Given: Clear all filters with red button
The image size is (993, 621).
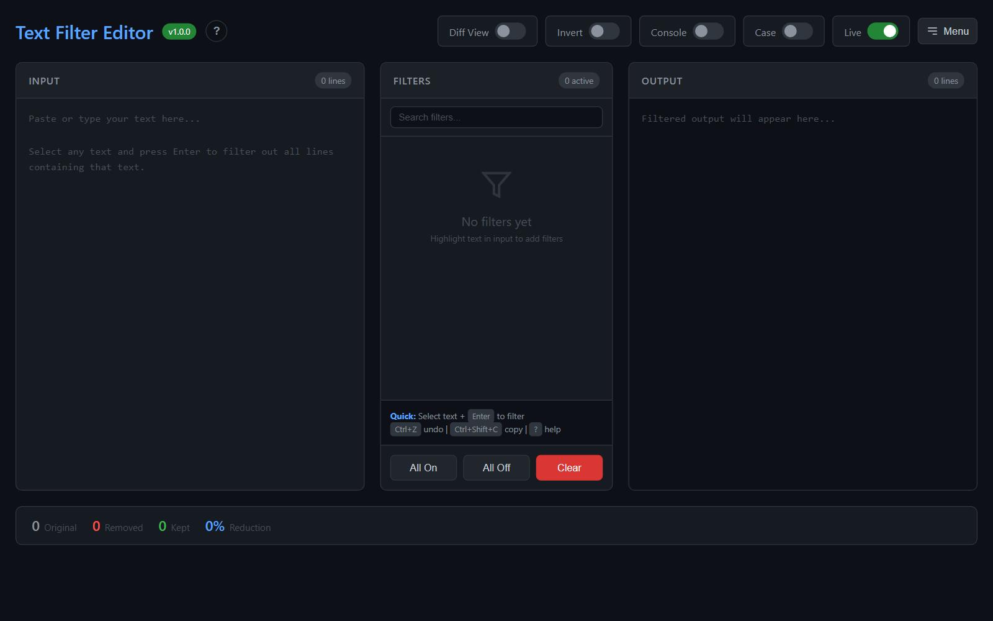Looking at the screenshot, I should (x=568, y=468).
